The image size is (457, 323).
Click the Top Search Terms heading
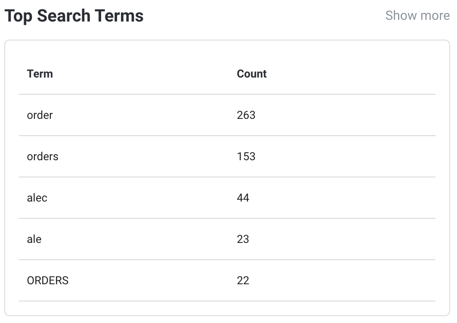point(74,16)
